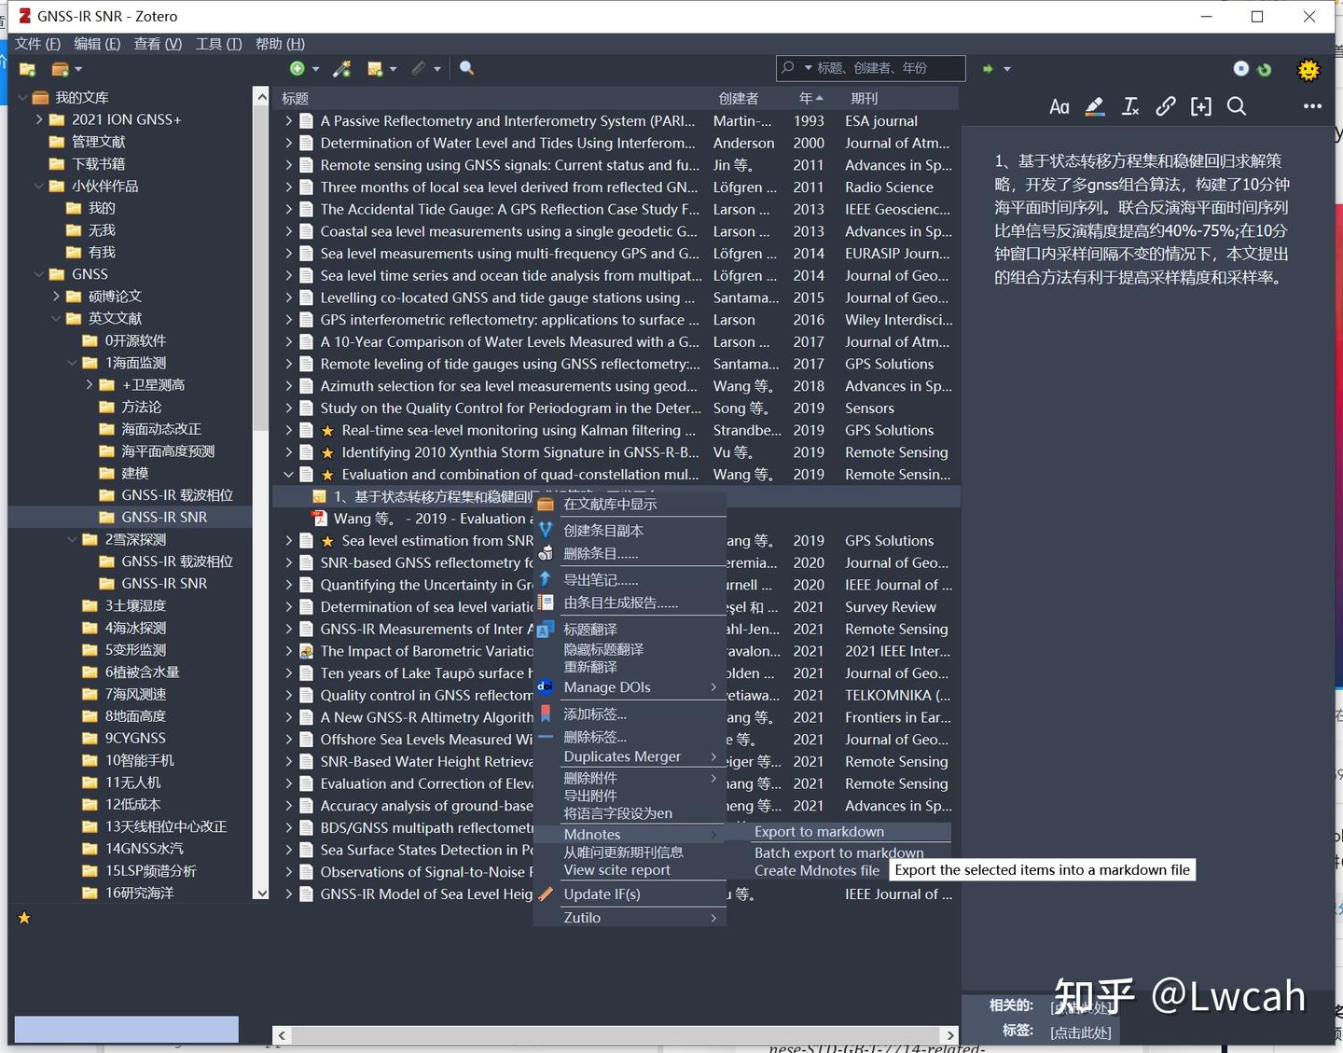Expand the 2021 ION GNSS+ collection
The height and width of the screenshot is (1053, 1343).
click(39, 119)
